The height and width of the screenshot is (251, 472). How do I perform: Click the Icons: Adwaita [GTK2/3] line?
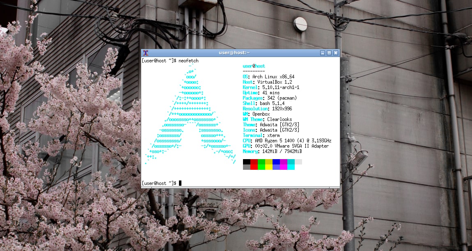271,130
